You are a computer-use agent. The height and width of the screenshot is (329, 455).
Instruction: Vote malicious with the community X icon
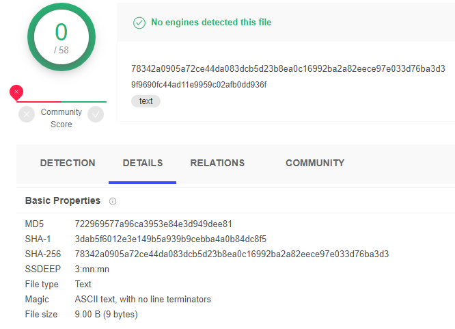[x=27, y=114]
